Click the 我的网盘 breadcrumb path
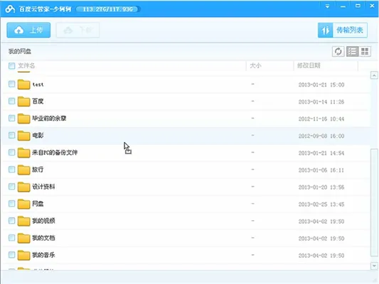 click(20, 51)
